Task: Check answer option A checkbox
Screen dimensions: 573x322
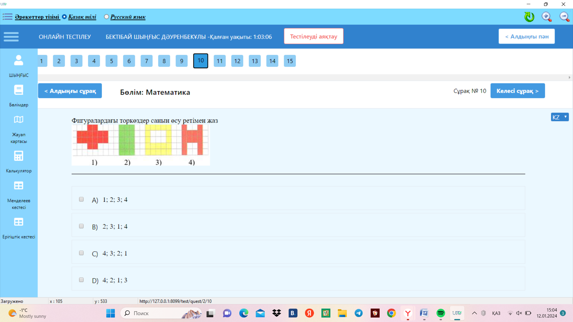Action: (81, 199)
